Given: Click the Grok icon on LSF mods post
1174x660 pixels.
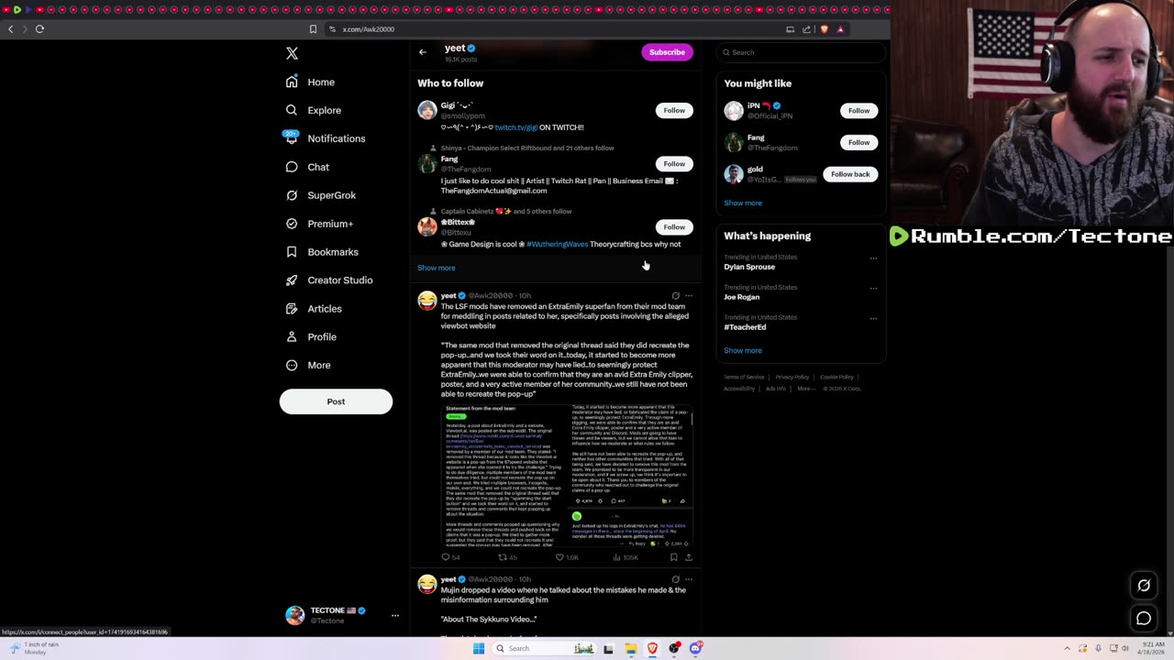Looking at the screenshot, I should pyautogui.click(x=676, y=296).
